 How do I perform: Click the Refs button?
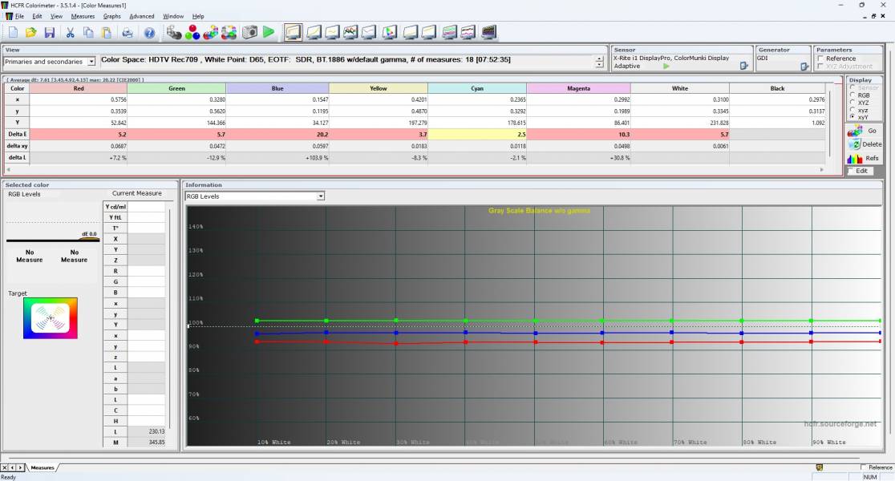click(x=864, y=158)
